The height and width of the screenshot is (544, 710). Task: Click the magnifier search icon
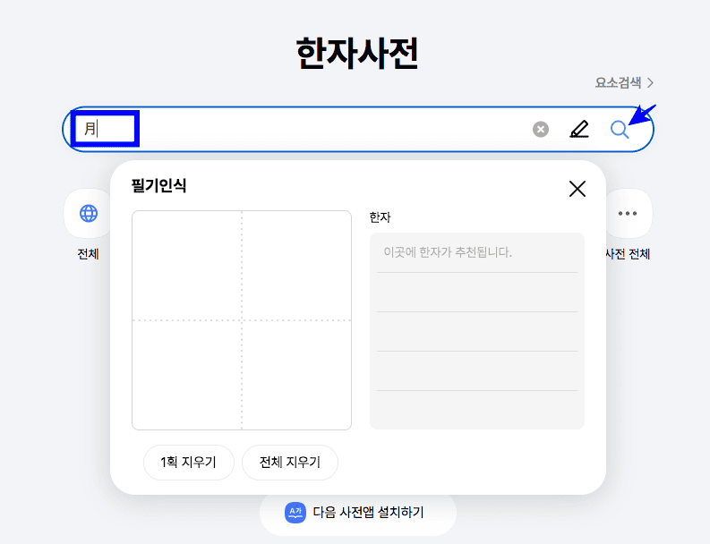[619, 130]
